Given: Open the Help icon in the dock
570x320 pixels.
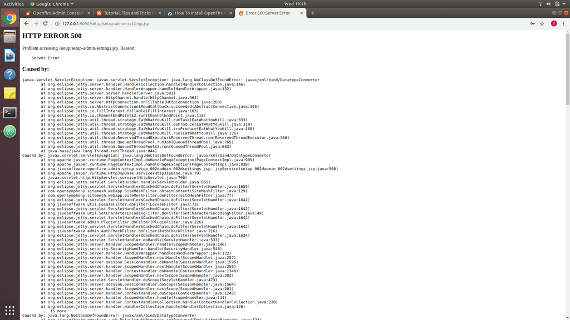Looking at the screenshot, I should click(9, 74).
